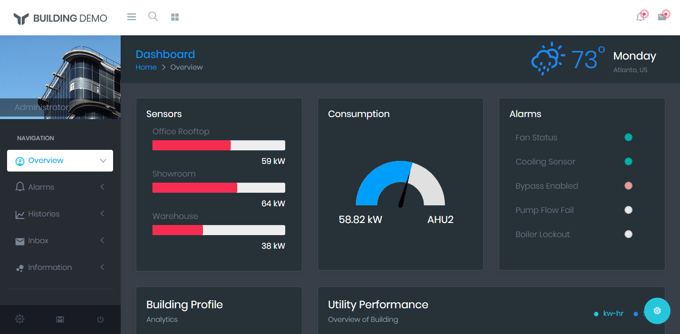The width and height of the screenshot is (680, 334).
Task: Click the Administrator profile image
Action: point(60,76)
